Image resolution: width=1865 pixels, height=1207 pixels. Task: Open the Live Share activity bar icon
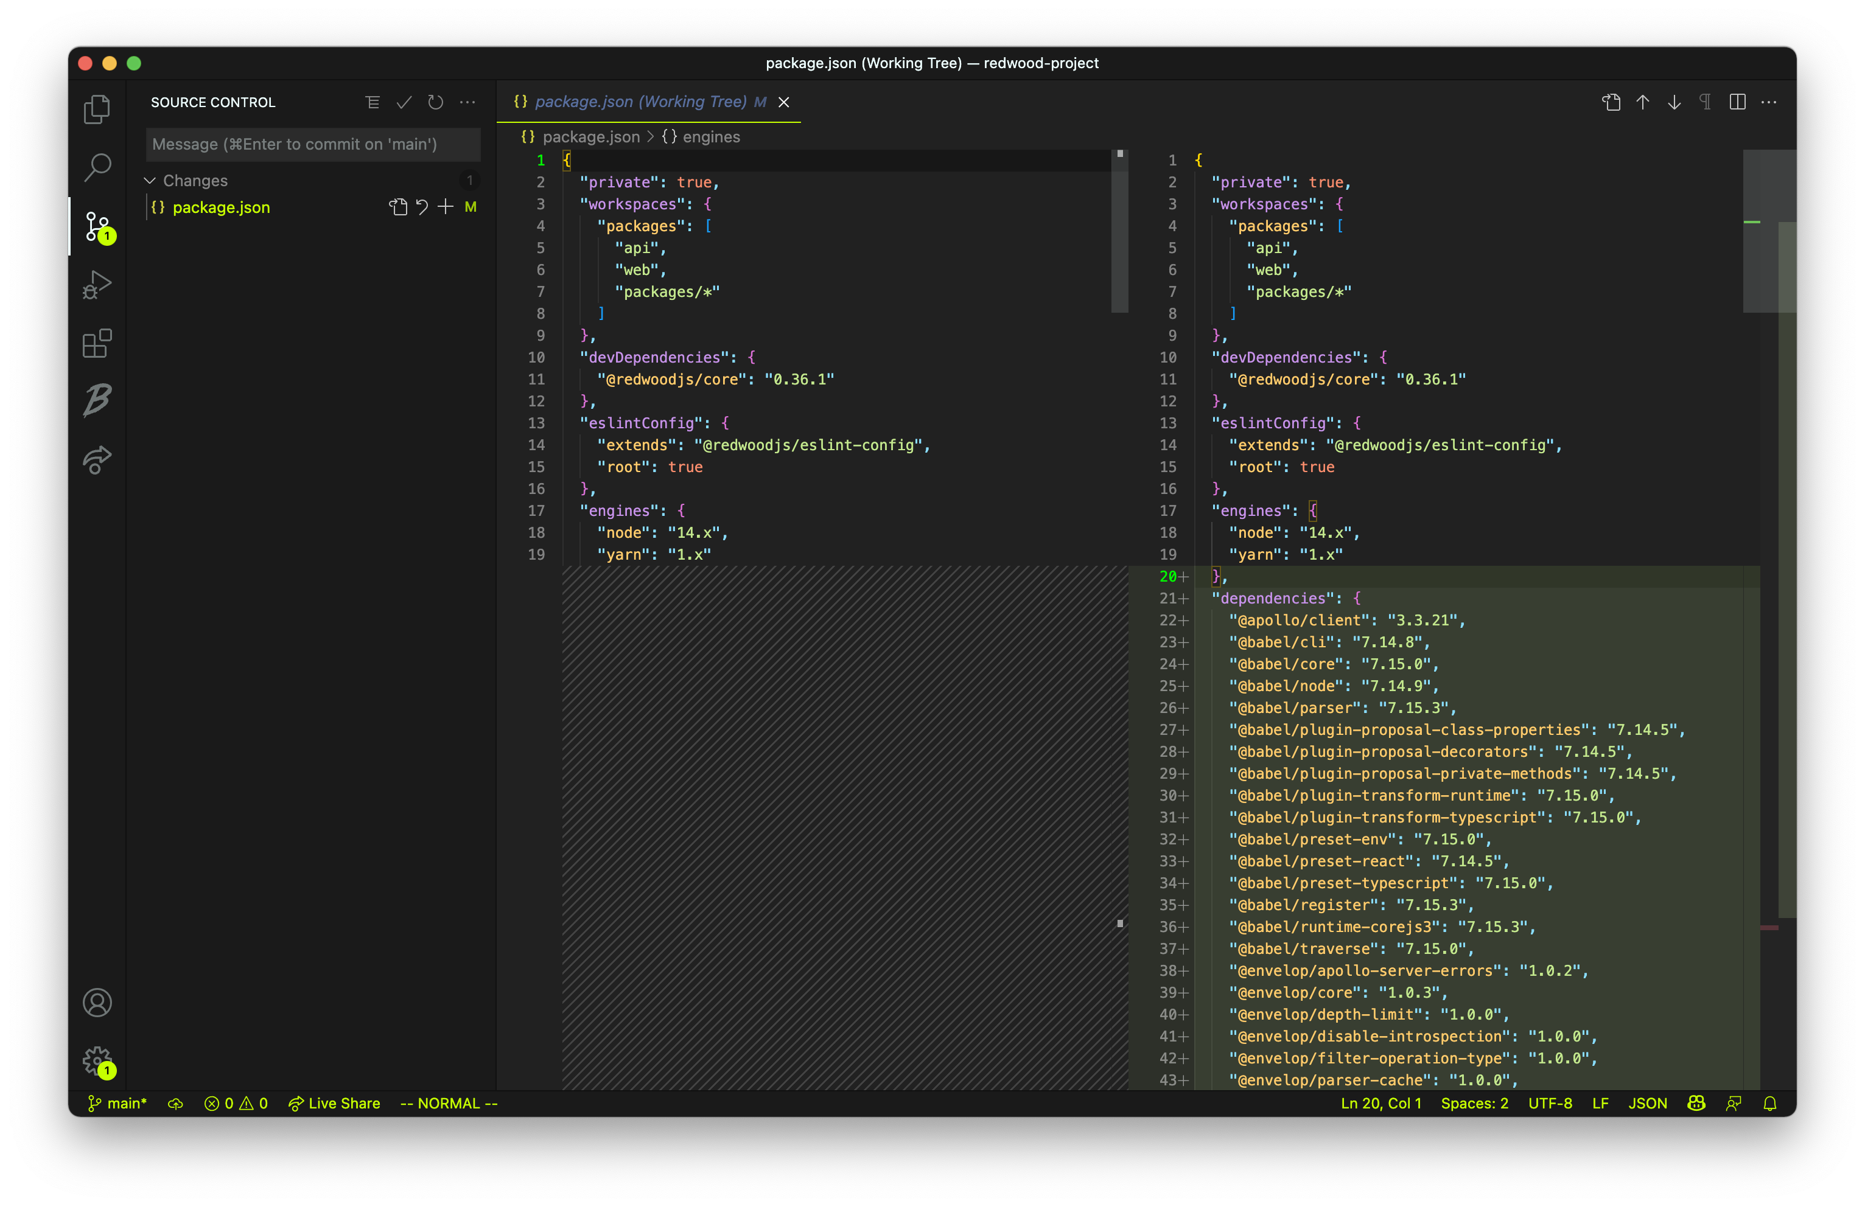click(97, 459)
